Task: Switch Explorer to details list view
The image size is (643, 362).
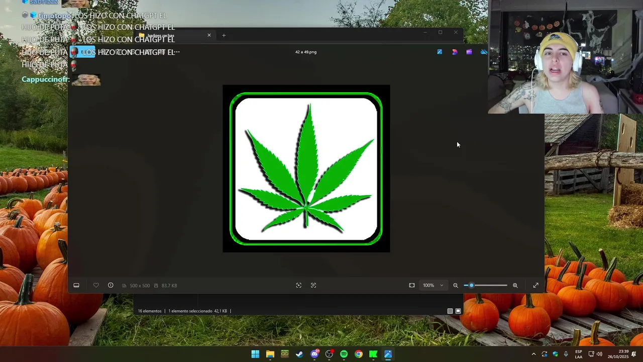Action: coord(450,311)
